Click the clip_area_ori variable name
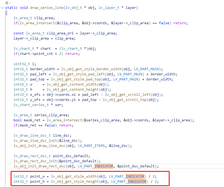The height and width of the screenshot is (187, 224). click(x=60, y=33)
